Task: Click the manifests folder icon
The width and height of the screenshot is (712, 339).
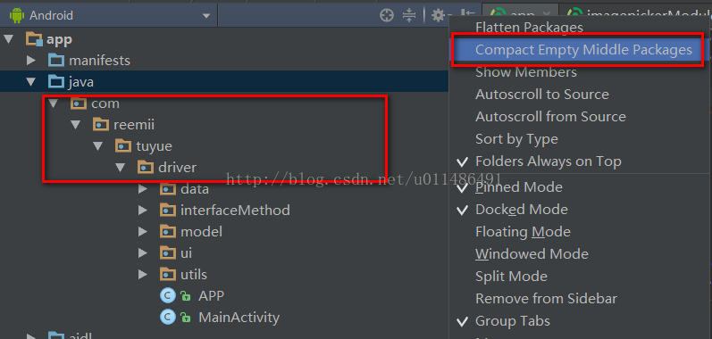Action: 56,61
